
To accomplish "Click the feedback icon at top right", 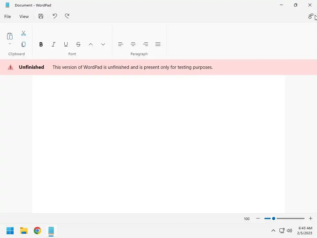I will (x=310, y=16).
